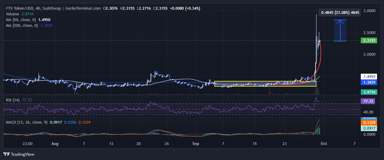Click the measurement label 0.4845 (21.08%) 4845

coord(340,13)
